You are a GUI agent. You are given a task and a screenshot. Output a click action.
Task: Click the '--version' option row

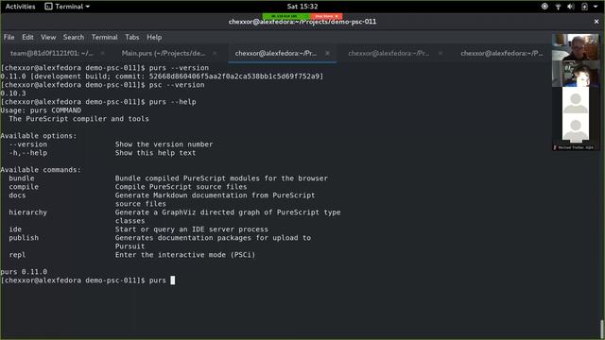click(x=111, y=144)
